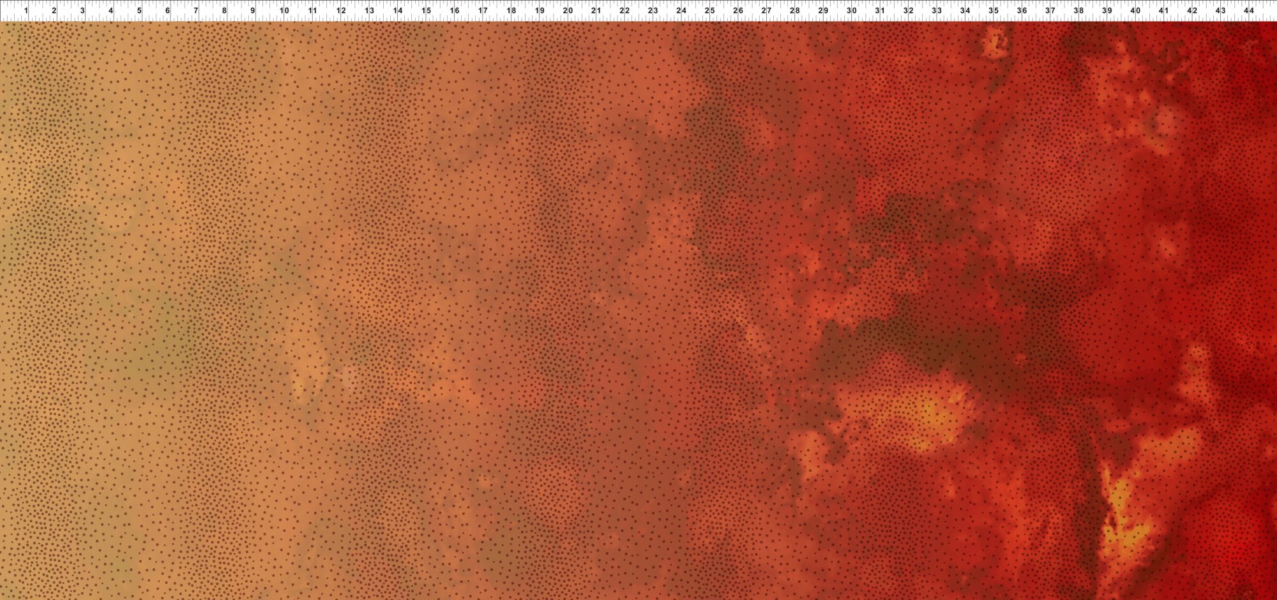This screenshot has width=1277, height=600.
Task: Click the ruler label 36
Action: [1022, 11]
